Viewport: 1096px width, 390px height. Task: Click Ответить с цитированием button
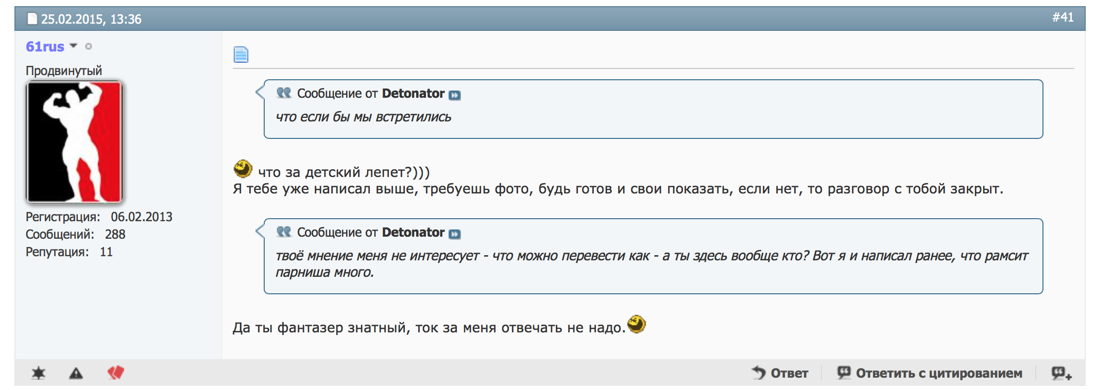930,373
